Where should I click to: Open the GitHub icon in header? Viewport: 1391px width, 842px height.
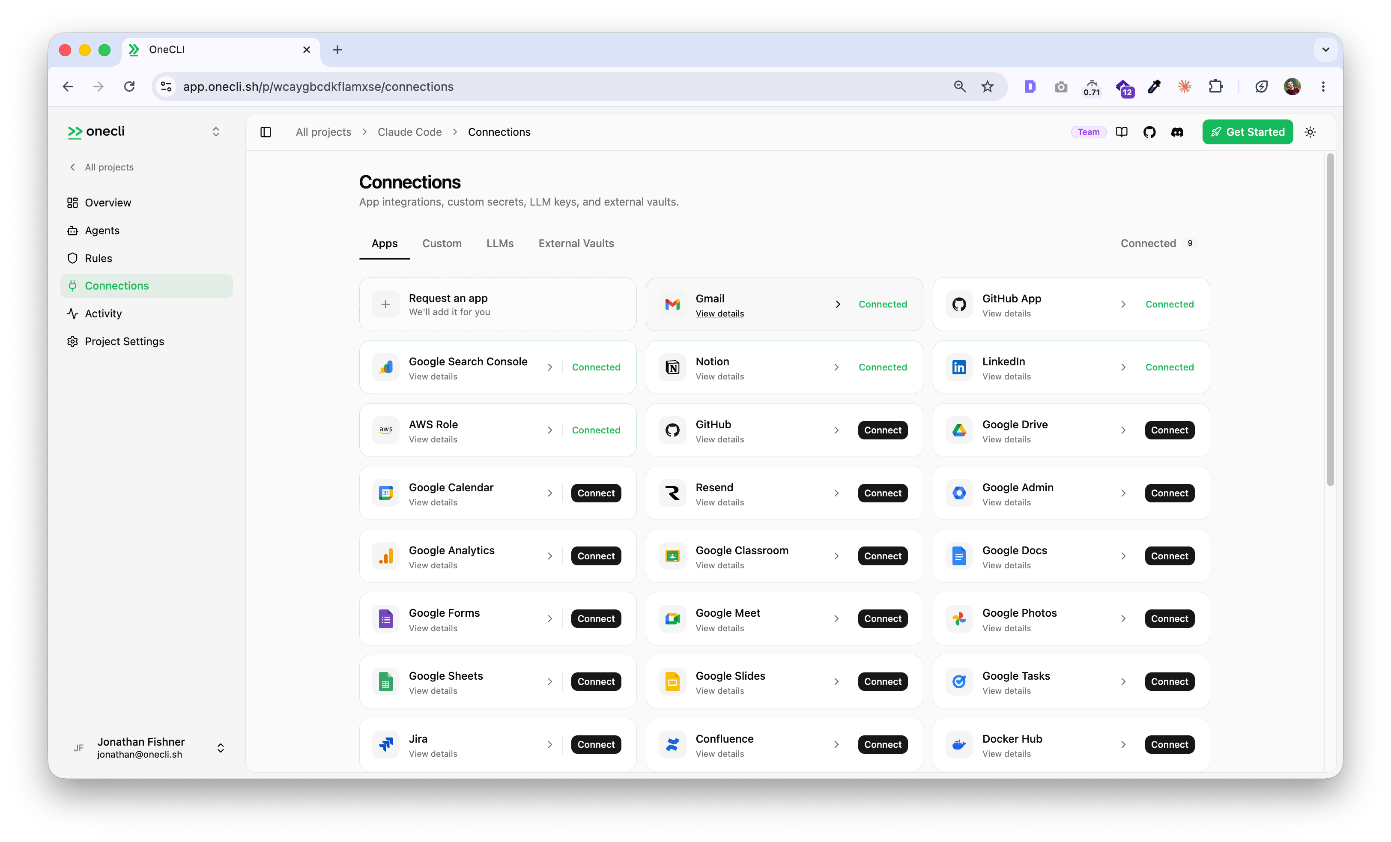[1149, 132]
